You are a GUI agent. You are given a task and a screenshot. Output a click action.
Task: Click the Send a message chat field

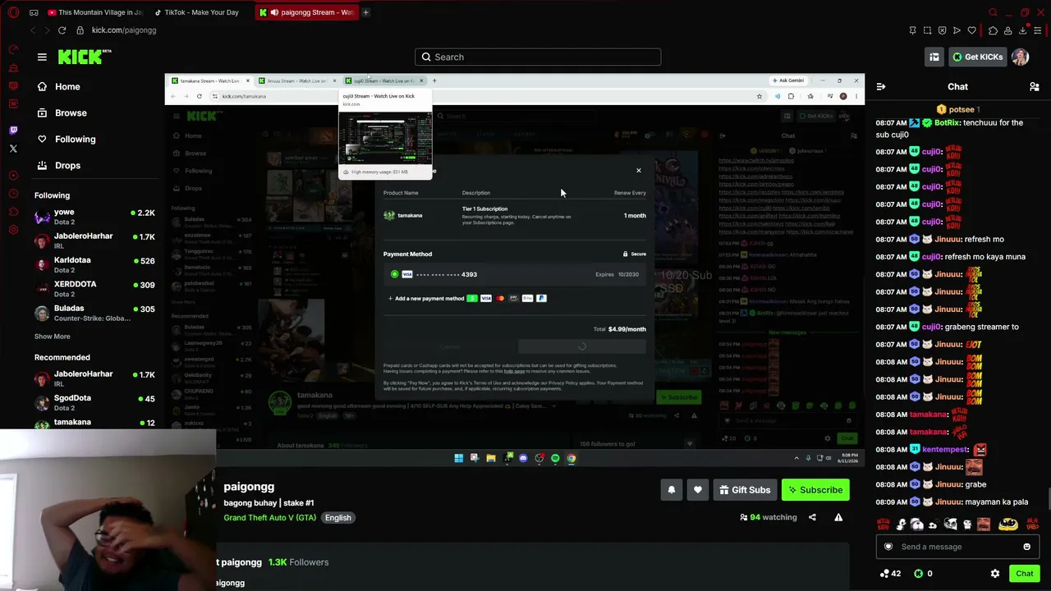957,547
